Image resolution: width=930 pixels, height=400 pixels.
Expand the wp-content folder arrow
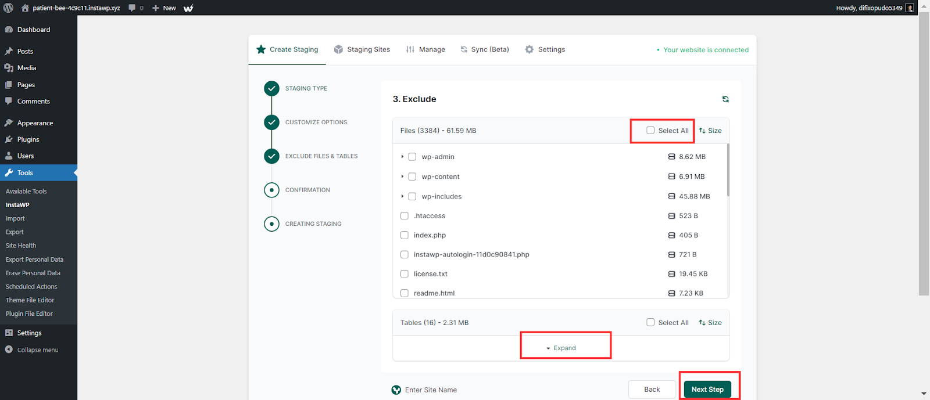point(402,176)
